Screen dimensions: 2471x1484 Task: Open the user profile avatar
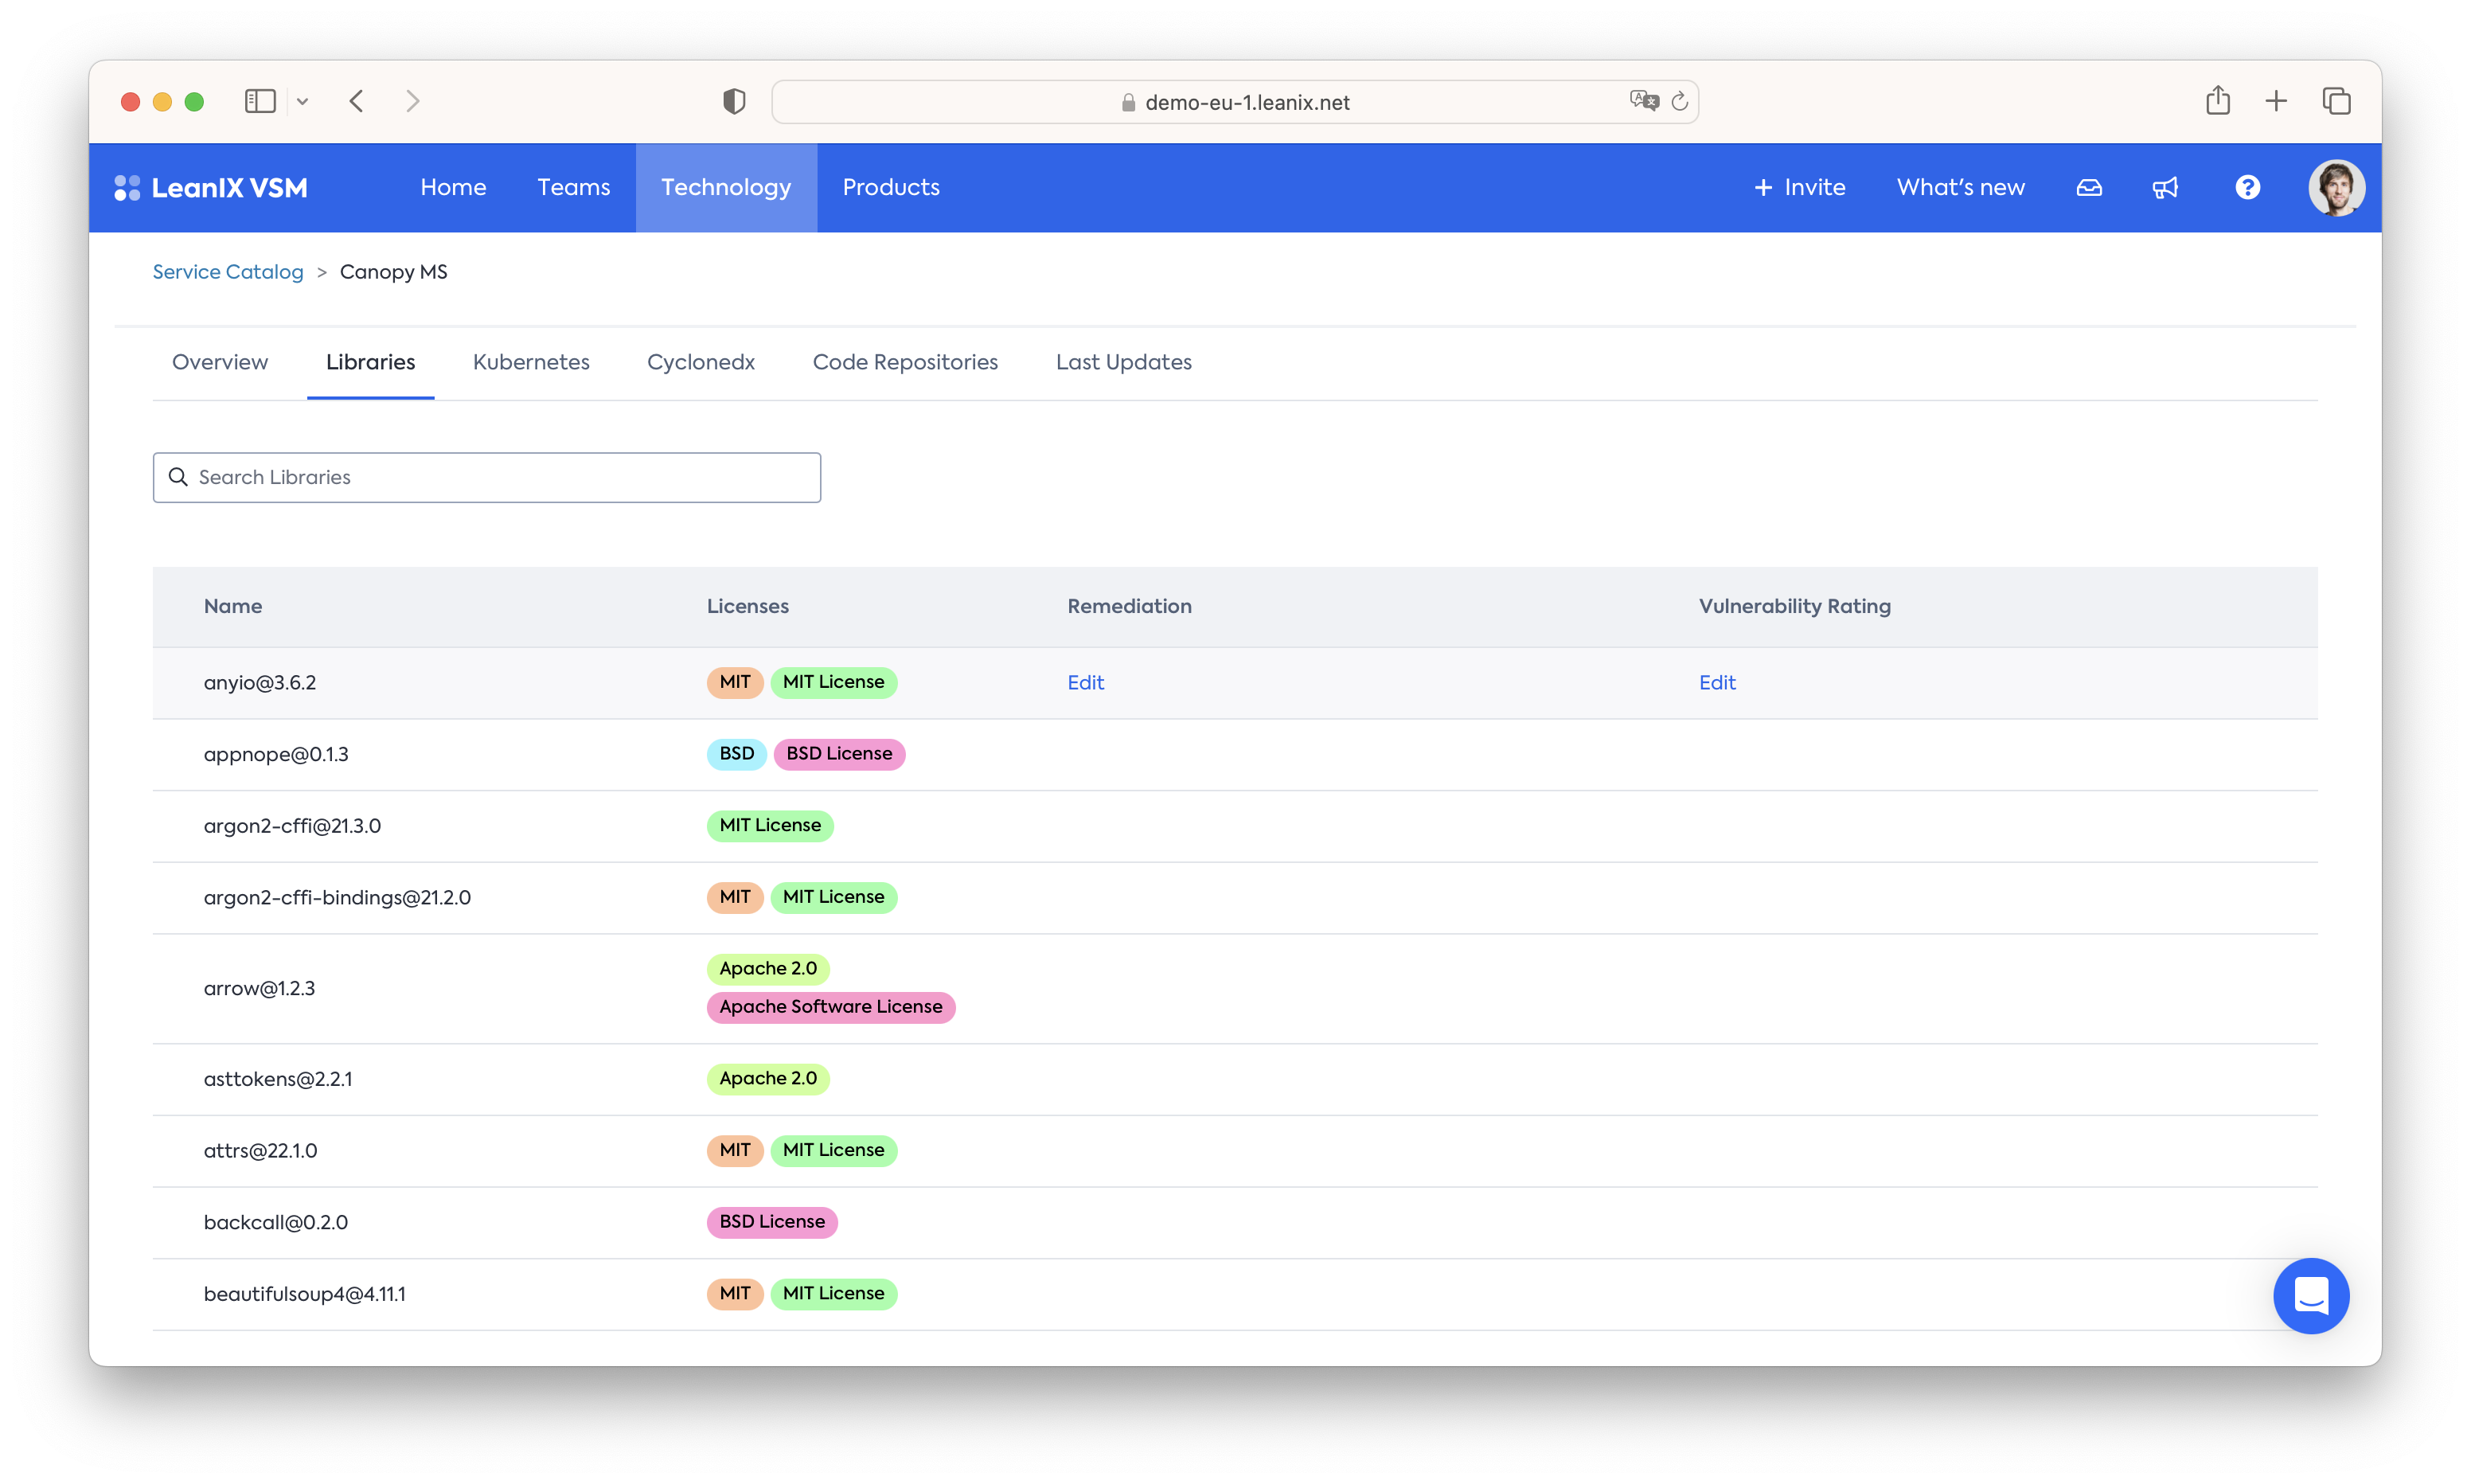[2335, 187]
